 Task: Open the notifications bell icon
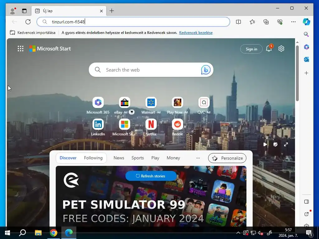[269, 49]
